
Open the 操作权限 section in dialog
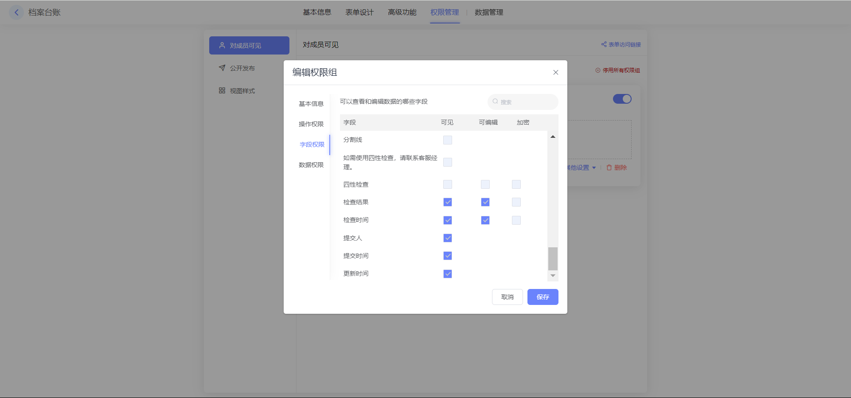point(311,124)
